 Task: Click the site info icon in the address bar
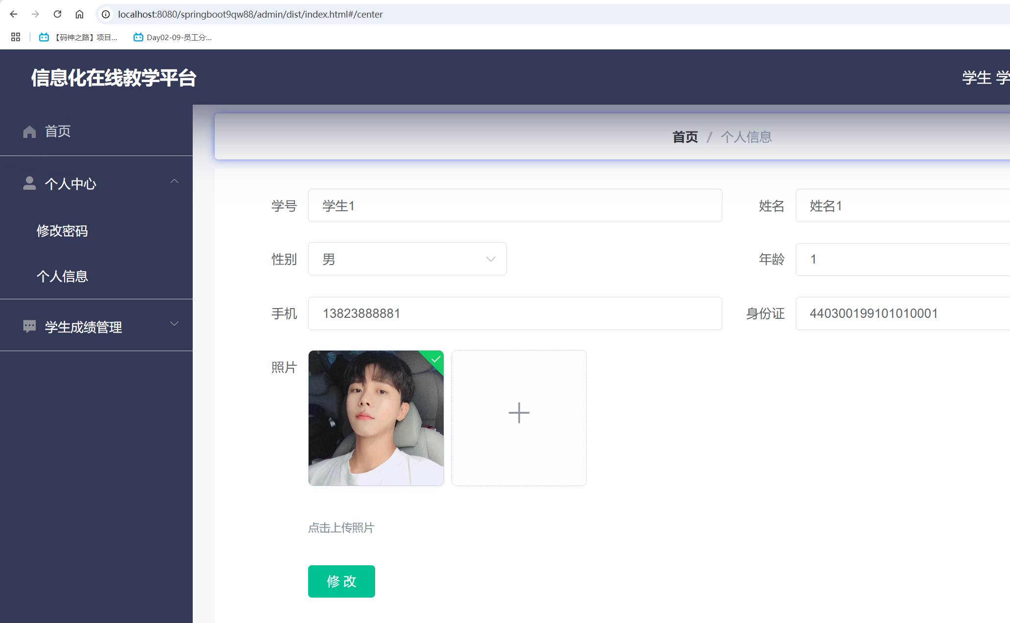point(106,14)
